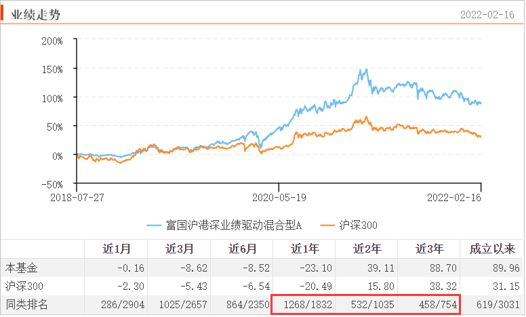Viewport: 526px width, 317px height.
Task: Click the 532/1035 ranking cell
Action: [373, 305]
